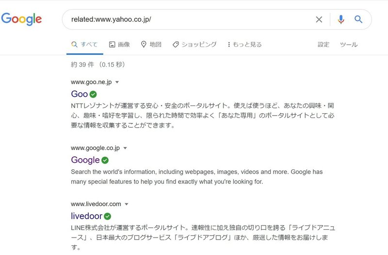Click the green checkmark beside the Google result

coord(105,160)
